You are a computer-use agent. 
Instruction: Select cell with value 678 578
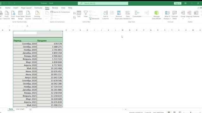50,44
